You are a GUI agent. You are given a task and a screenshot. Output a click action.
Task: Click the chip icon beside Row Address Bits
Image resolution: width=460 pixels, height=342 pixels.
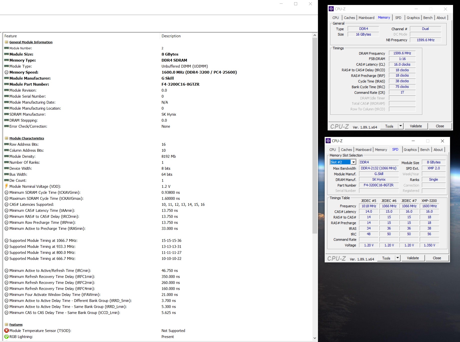7,144
